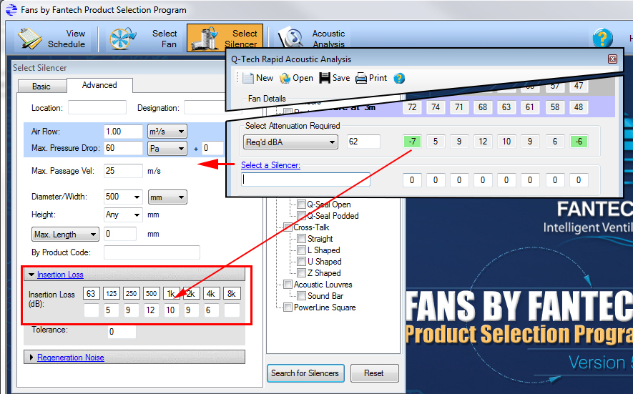
Task: Open the mm width unit dropdown
Action: (x=167, y=197)
